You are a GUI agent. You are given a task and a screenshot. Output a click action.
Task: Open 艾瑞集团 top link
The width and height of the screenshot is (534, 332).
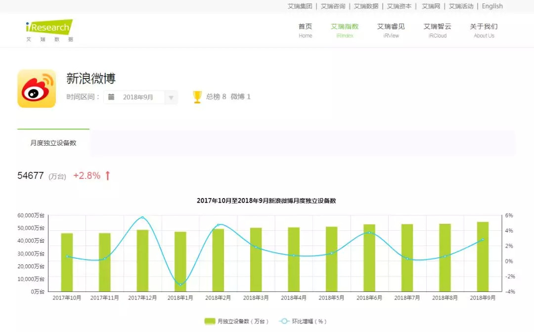click(300, 6)
